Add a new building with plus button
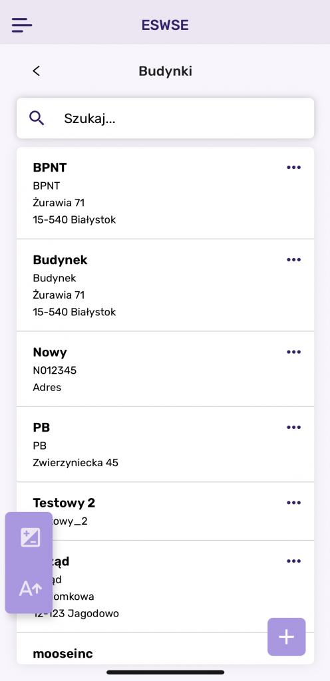 pos(287,636)
